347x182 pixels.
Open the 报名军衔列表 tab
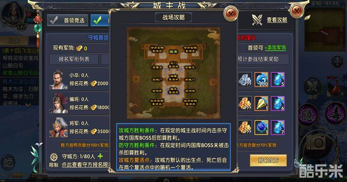coord(74,59)
